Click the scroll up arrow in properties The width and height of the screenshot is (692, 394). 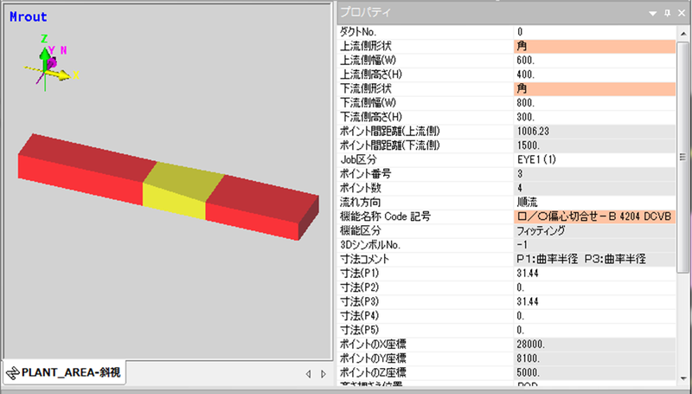pyautogui.click(x=683, y=31)
